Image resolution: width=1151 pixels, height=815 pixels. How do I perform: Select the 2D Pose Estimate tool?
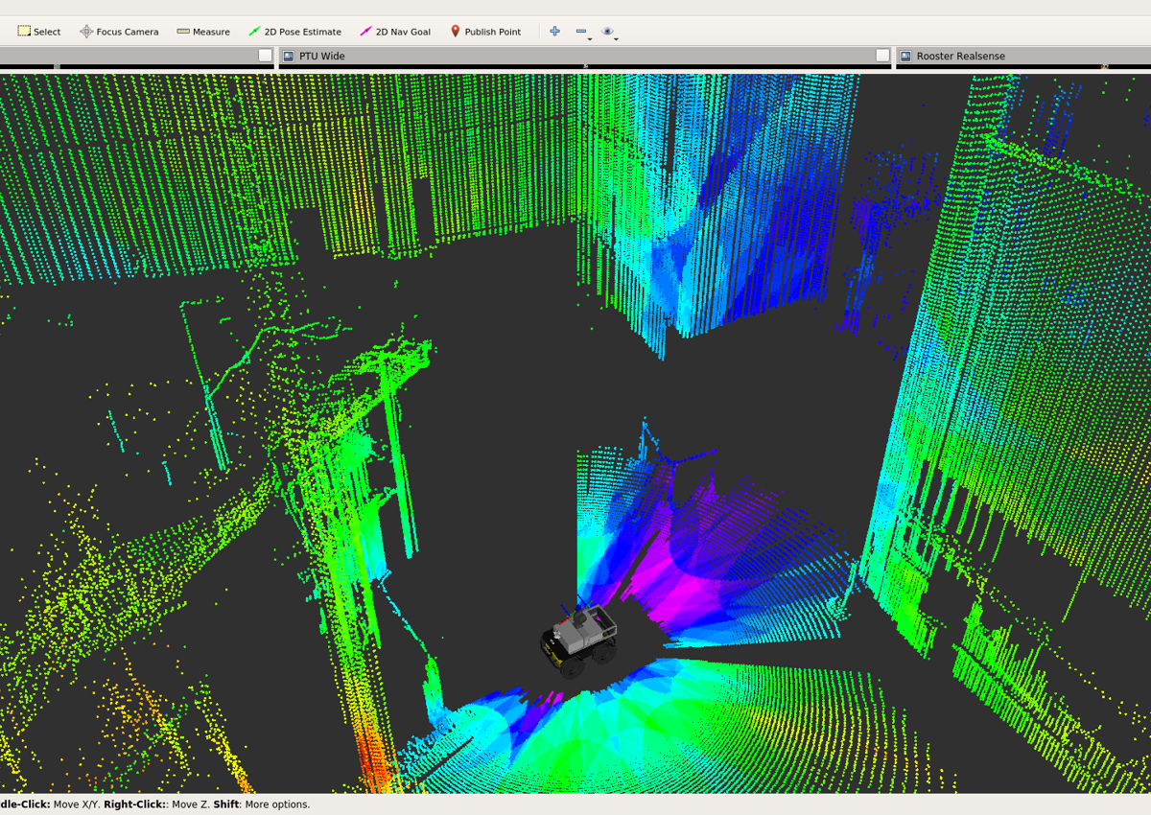294,32
